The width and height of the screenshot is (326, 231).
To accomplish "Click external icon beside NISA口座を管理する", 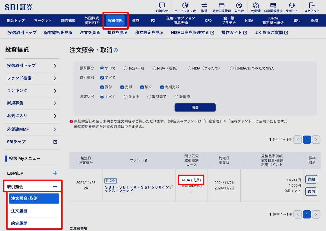I will click(212, 33).
